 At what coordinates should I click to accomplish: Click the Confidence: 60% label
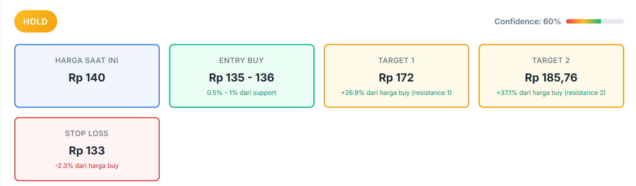(x=527, y=22)
